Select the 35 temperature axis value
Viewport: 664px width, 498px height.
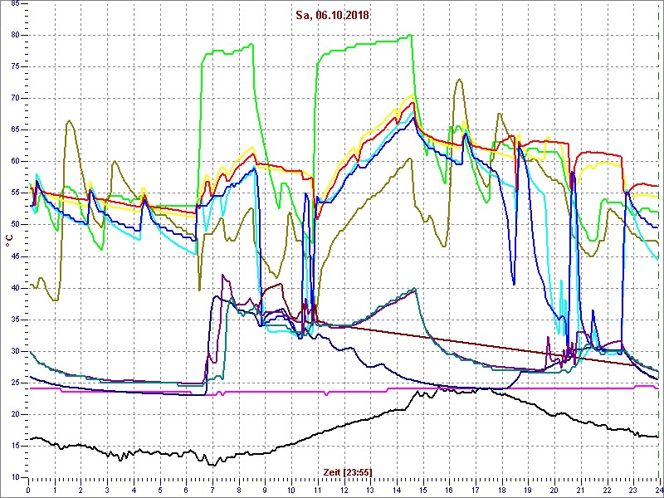(x=13, y=320)
